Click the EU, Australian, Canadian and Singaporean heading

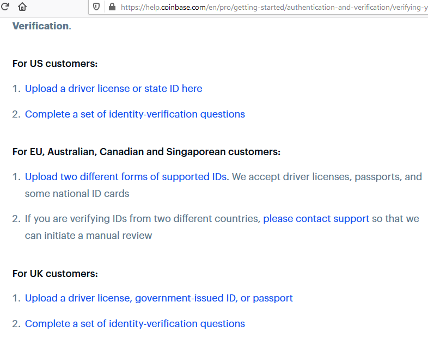[146, 152]
